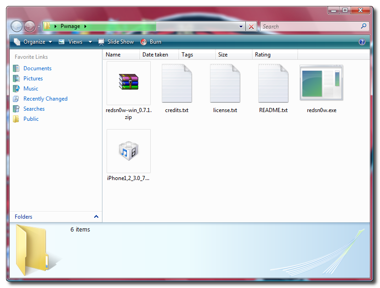Select the iPhone1,2_3.0 firmware file icon
The image size is (380, 288).
(129, 151)
